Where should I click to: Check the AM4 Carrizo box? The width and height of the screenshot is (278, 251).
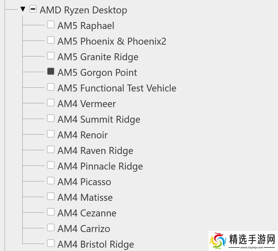point(51,228)
